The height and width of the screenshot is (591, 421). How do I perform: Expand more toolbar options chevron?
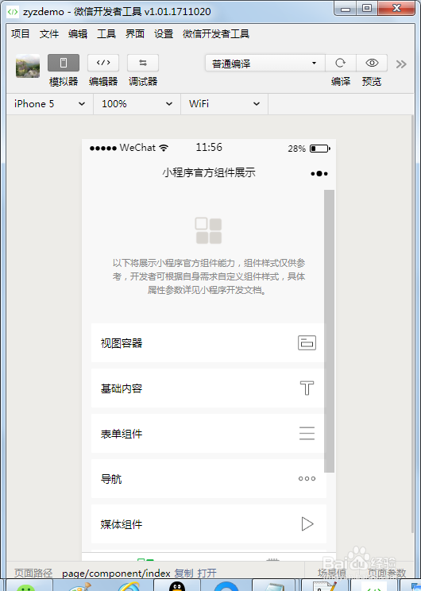coord(401,64)
